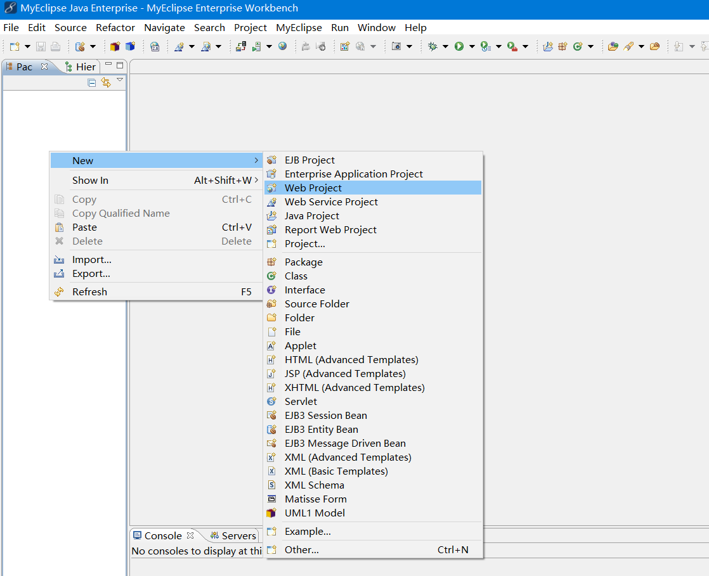
Task: Click the New UML1 Model toolbar icon
Action: click(115, 46)
